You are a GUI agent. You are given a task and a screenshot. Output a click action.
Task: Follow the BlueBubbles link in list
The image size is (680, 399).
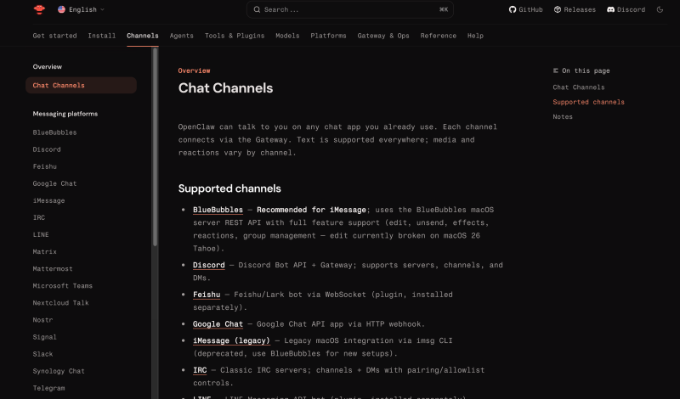218,210
